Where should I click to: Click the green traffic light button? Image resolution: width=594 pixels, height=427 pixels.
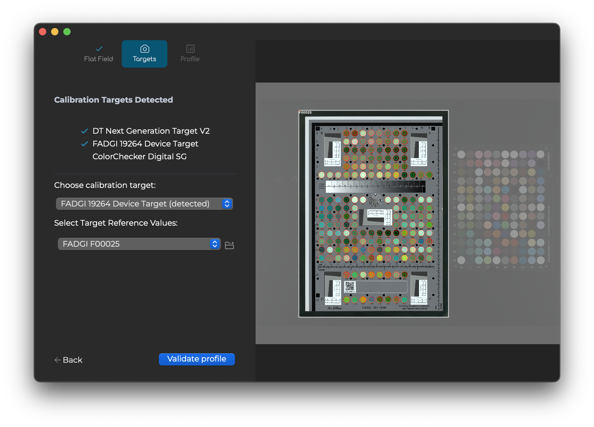[67, 32]
